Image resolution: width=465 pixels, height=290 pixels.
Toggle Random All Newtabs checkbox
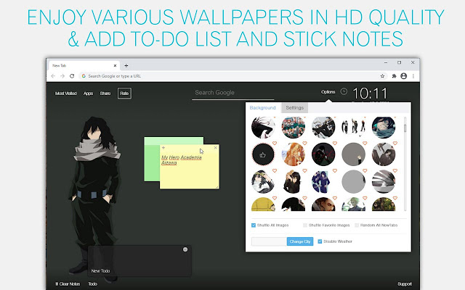click(x=357, y=225)
